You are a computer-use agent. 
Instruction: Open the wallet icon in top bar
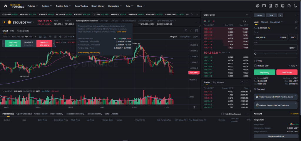coord(264,6)
